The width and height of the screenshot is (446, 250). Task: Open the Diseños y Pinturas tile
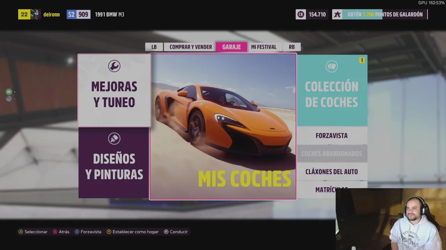[114, 162]
